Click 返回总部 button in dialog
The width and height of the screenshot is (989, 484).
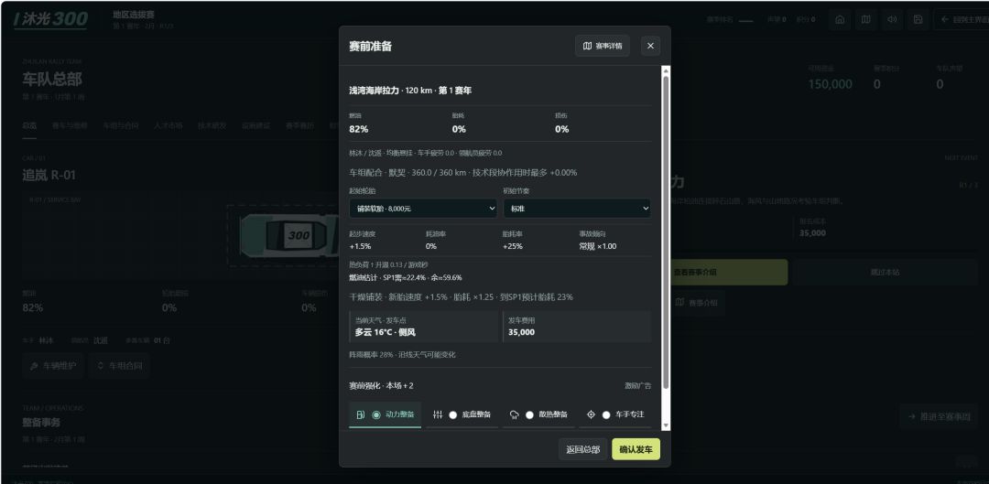pos(582,449)
